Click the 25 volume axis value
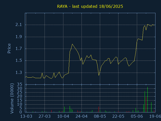 [20, 92]
